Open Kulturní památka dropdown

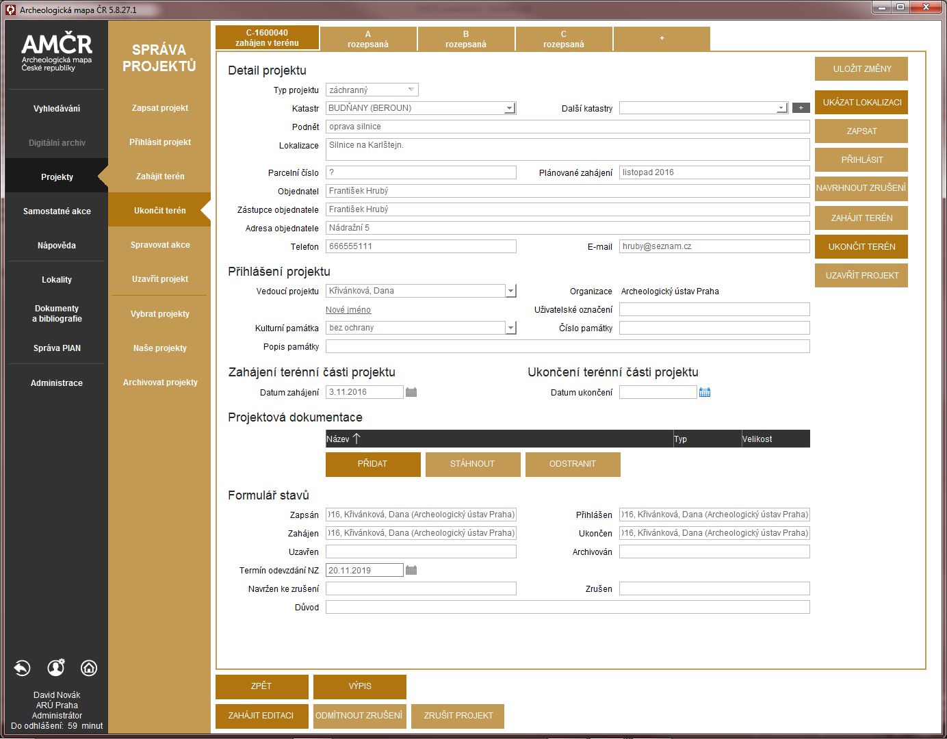(x=510, y=328)
